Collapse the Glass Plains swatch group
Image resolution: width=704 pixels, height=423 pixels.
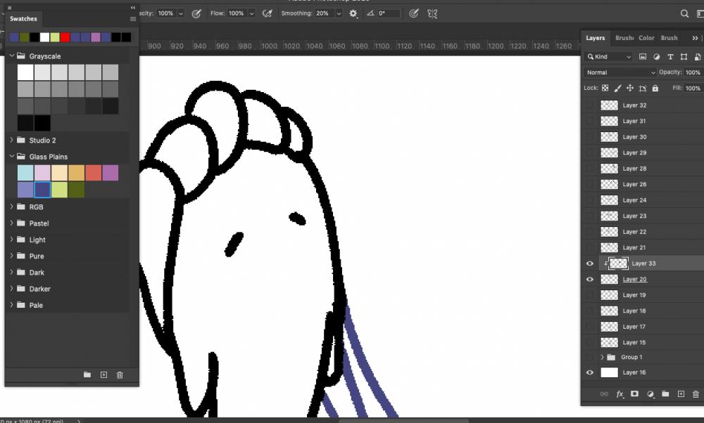(x=12, y=157)
